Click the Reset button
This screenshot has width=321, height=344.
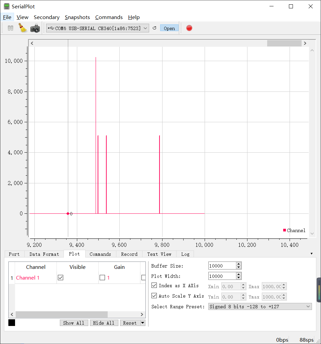(x=130, y=323)
